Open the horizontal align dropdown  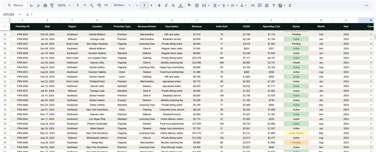(216, 5)
